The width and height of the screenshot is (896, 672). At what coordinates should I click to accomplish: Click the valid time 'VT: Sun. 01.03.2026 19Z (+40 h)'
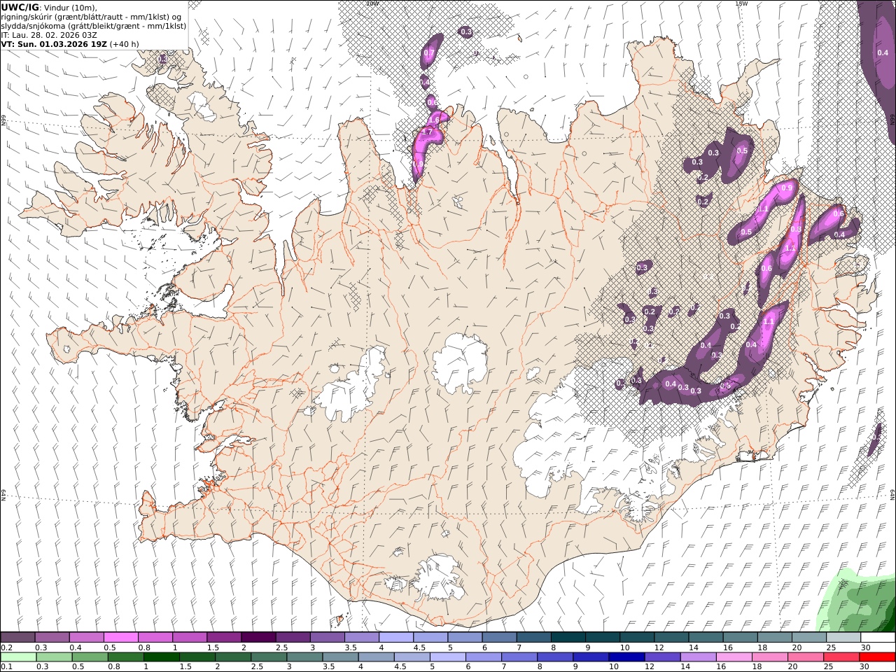pos(70,44)
